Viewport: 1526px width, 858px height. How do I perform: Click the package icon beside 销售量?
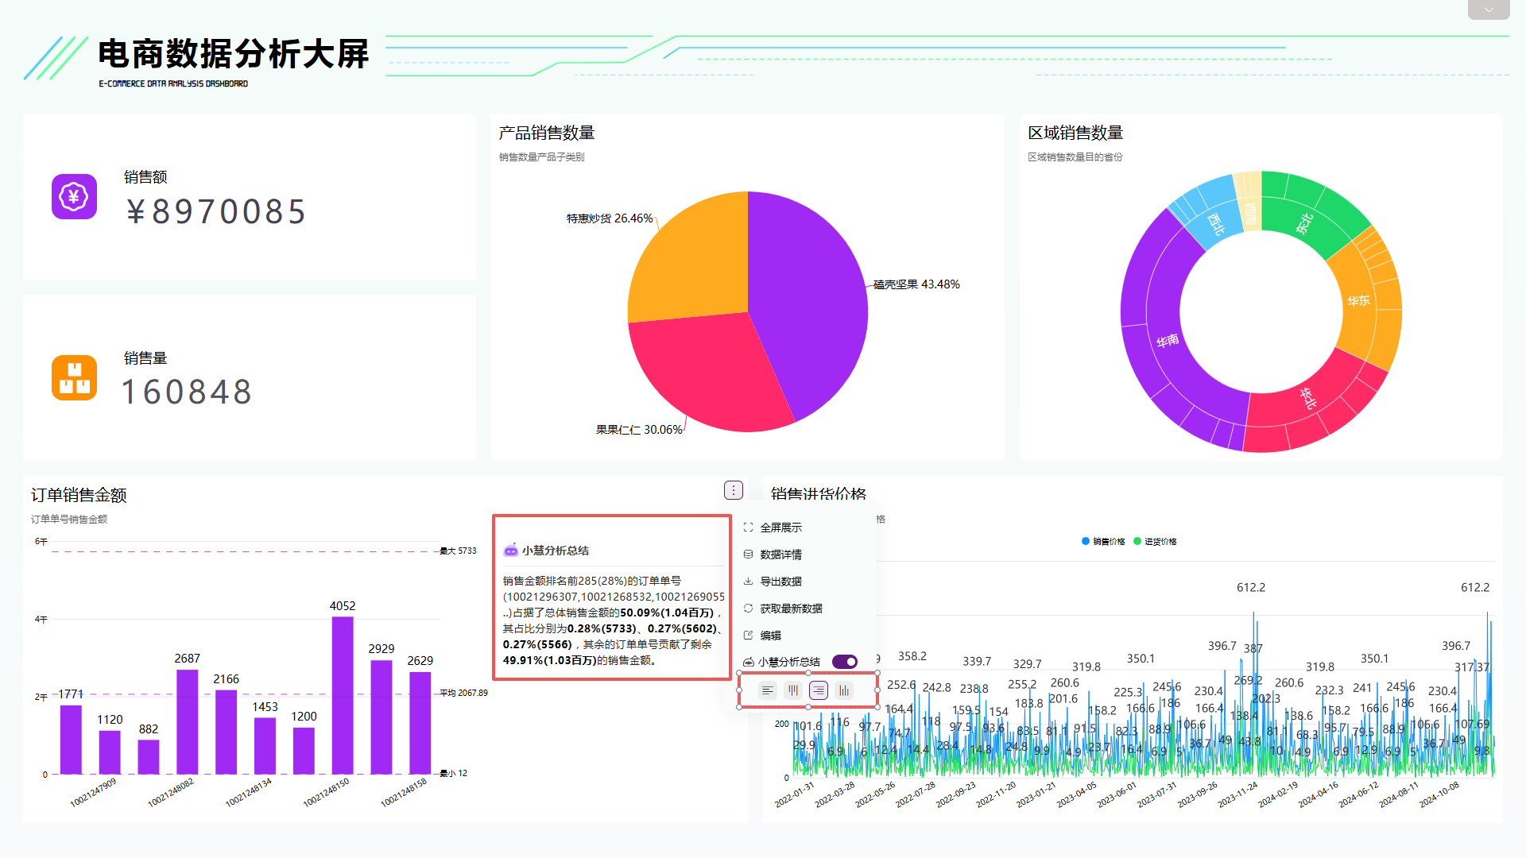(x=73, y=377)
